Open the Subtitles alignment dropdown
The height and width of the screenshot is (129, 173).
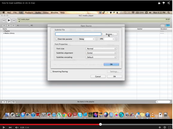(x=101, y=53)
